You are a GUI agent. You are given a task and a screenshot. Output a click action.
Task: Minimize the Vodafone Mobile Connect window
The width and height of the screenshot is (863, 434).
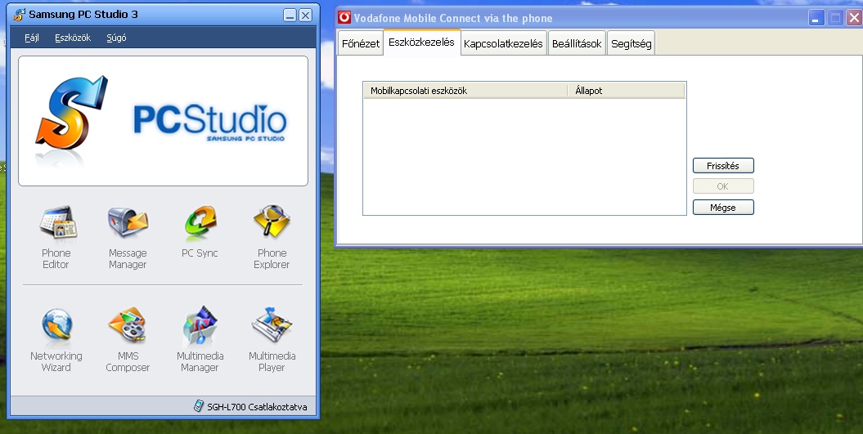point(816,18)
